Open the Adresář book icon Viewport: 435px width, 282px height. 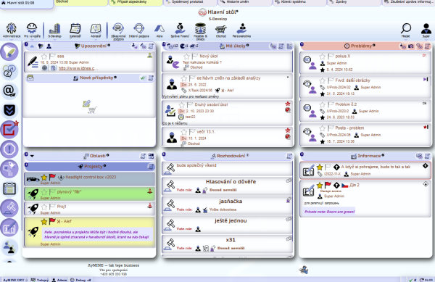[96, 28]
